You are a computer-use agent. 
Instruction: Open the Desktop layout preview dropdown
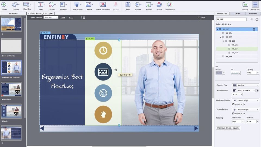(51, 17)
